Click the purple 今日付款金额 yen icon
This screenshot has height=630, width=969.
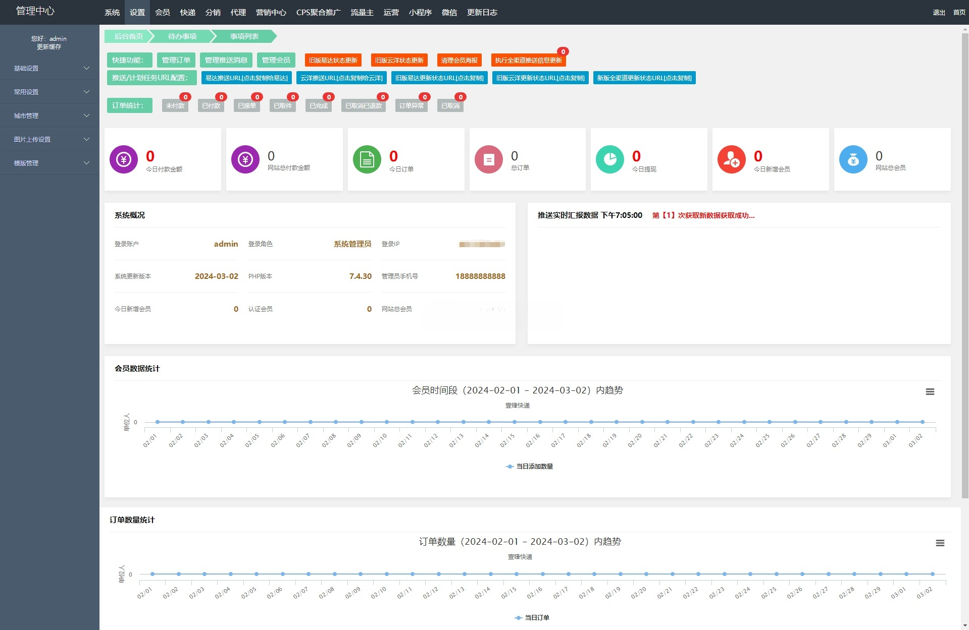tap(123, 159)
